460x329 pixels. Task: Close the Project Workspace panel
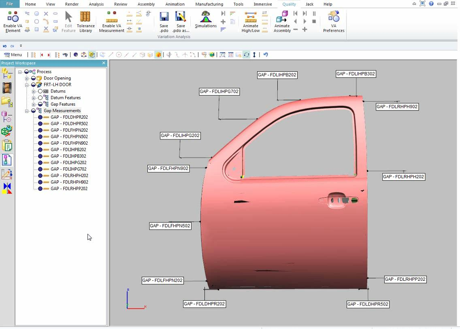104,63
